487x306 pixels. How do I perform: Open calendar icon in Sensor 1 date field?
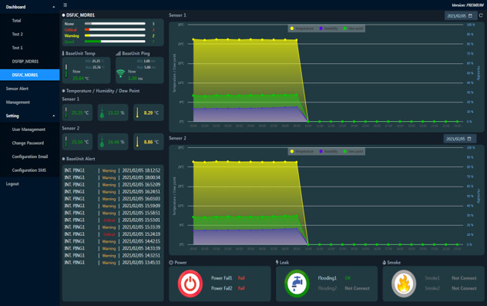pyautogui.click(x=470, y=15)
